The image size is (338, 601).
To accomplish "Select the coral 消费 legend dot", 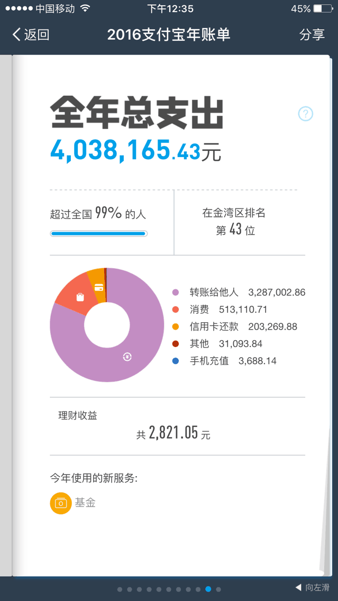I will pyautogui.click(x=176, y=309).
